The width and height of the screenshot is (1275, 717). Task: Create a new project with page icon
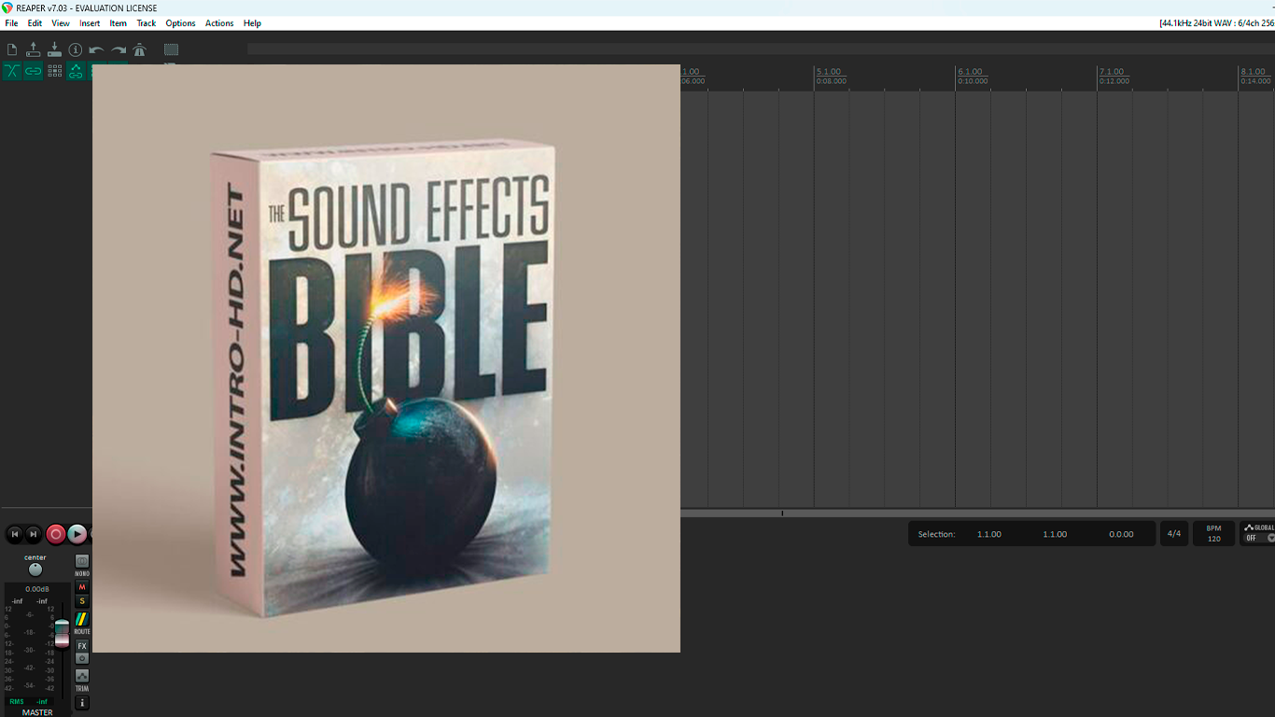coord(12,50)
